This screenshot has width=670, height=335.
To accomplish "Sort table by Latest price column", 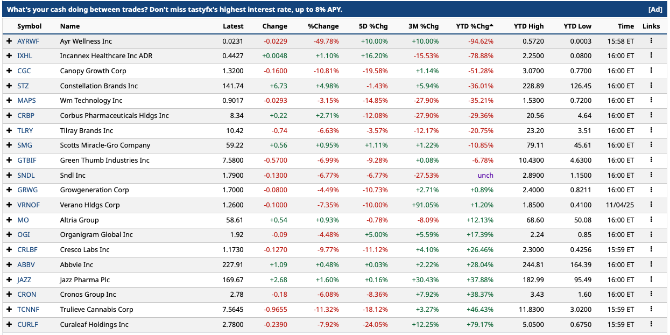I will point(233,26).
